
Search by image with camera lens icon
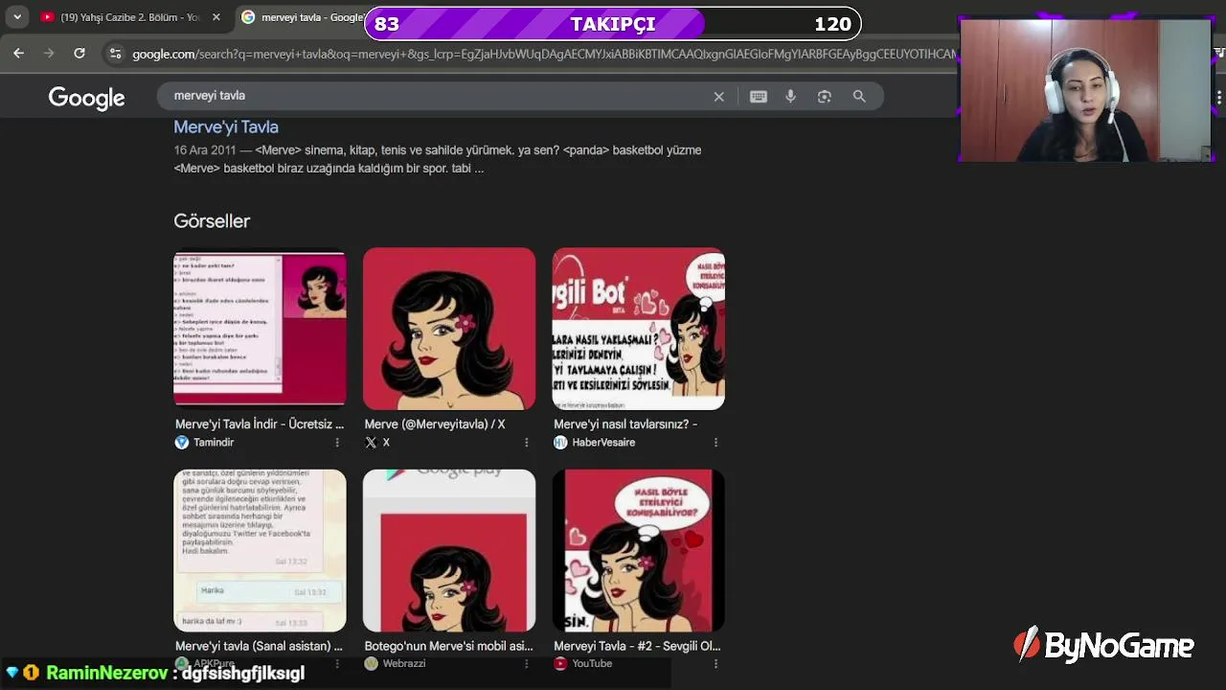click(824, 96)
